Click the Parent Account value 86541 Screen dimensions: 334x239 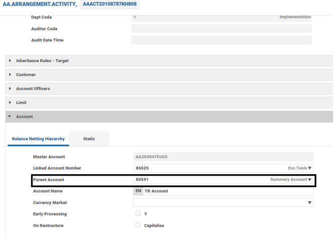click(142, 180)
